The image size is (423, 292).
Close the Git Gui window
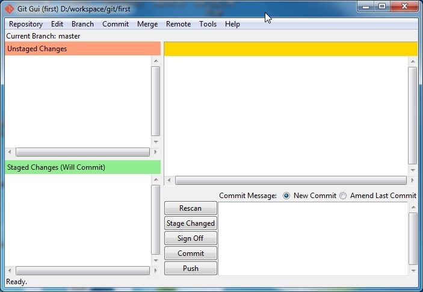tap(404, 7)
